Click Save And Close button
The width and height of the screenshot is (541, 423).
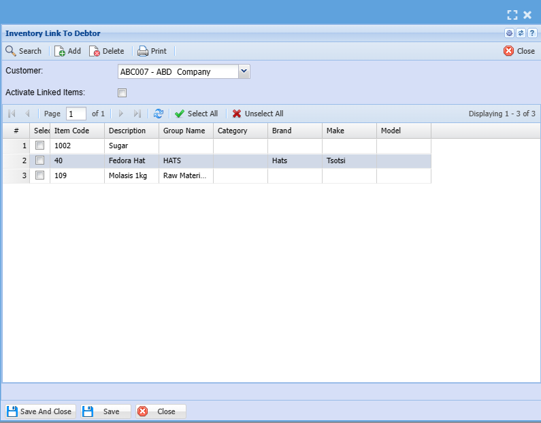[x=40, y=411]
